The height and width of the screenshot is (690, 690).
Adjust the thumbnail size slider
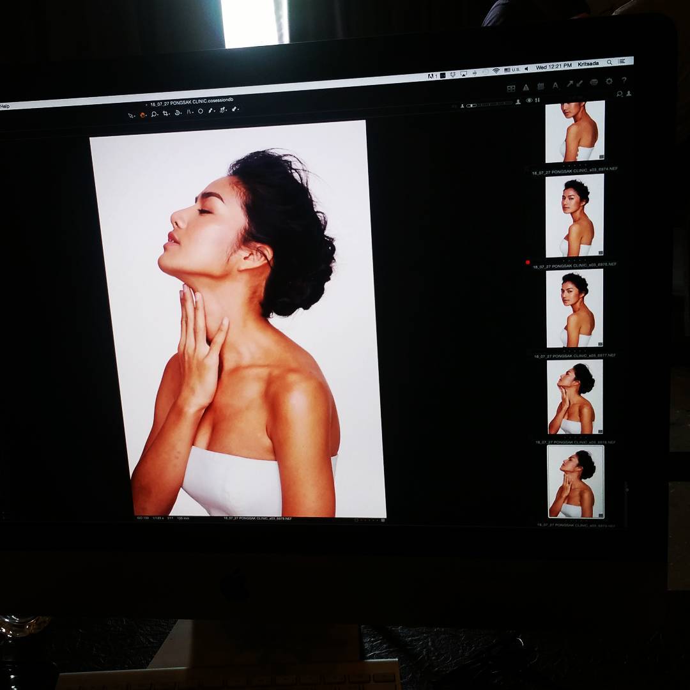tap(489, 105)
